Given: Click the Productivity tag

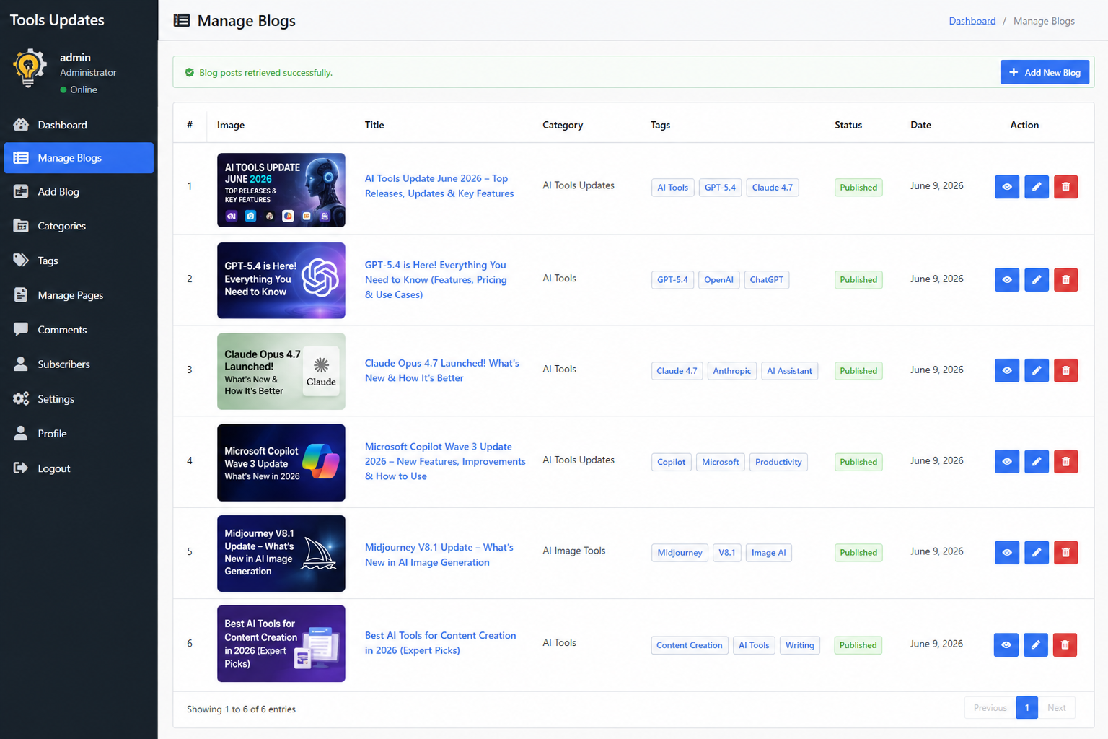Looking at the screenshot, I should 778,462.
